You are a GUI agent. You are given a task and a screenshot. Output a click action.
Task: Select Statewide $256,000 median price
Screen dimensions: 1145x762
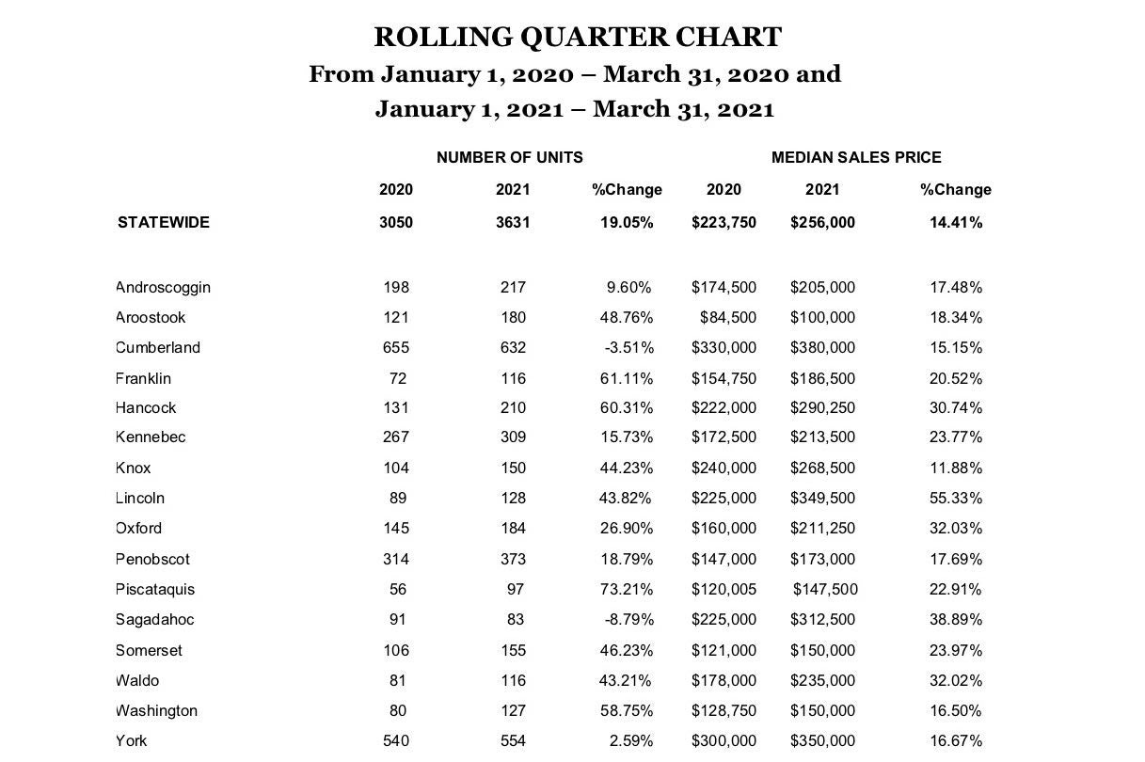tap(822, 222)
